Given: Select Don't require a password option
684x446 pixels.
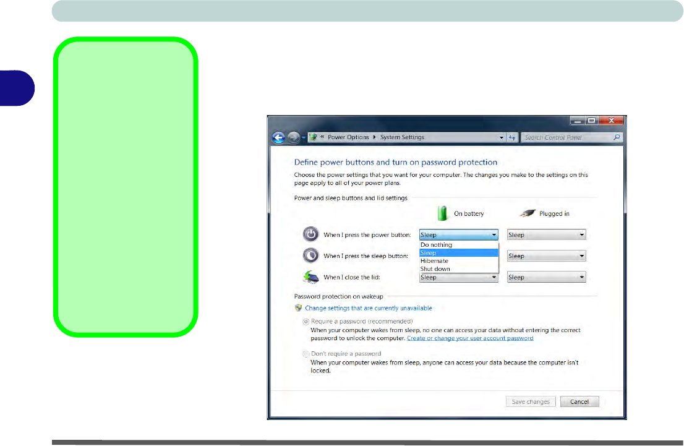Looking at the screenshot, I should pyautogui.click(x=306, y=354).
